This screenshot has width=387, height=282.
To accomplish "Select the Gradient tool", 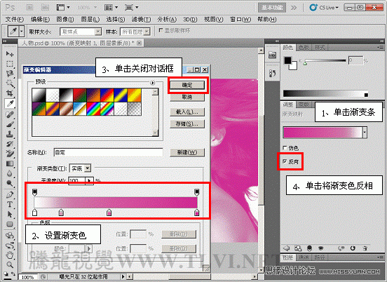I will coord(10,163).
